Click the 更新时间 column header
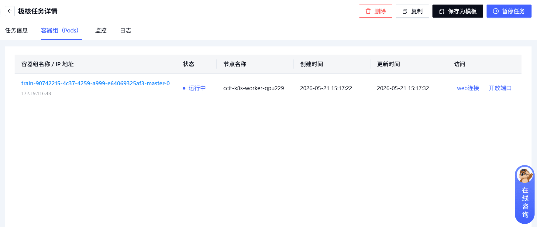Image resolution: width=537 pixels, height=227 pixels. tap(388, 64)
